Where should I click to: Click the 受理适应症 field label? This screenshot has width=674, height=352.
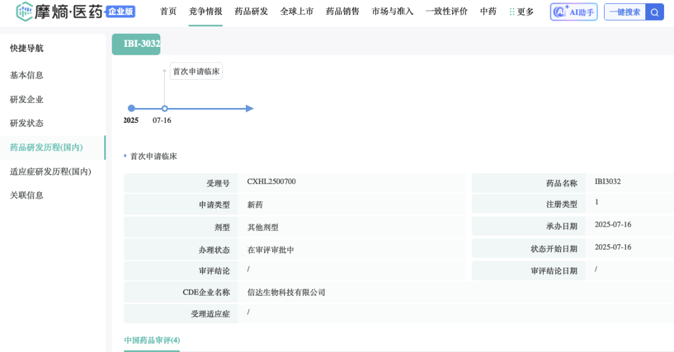(x=210, y=314)
